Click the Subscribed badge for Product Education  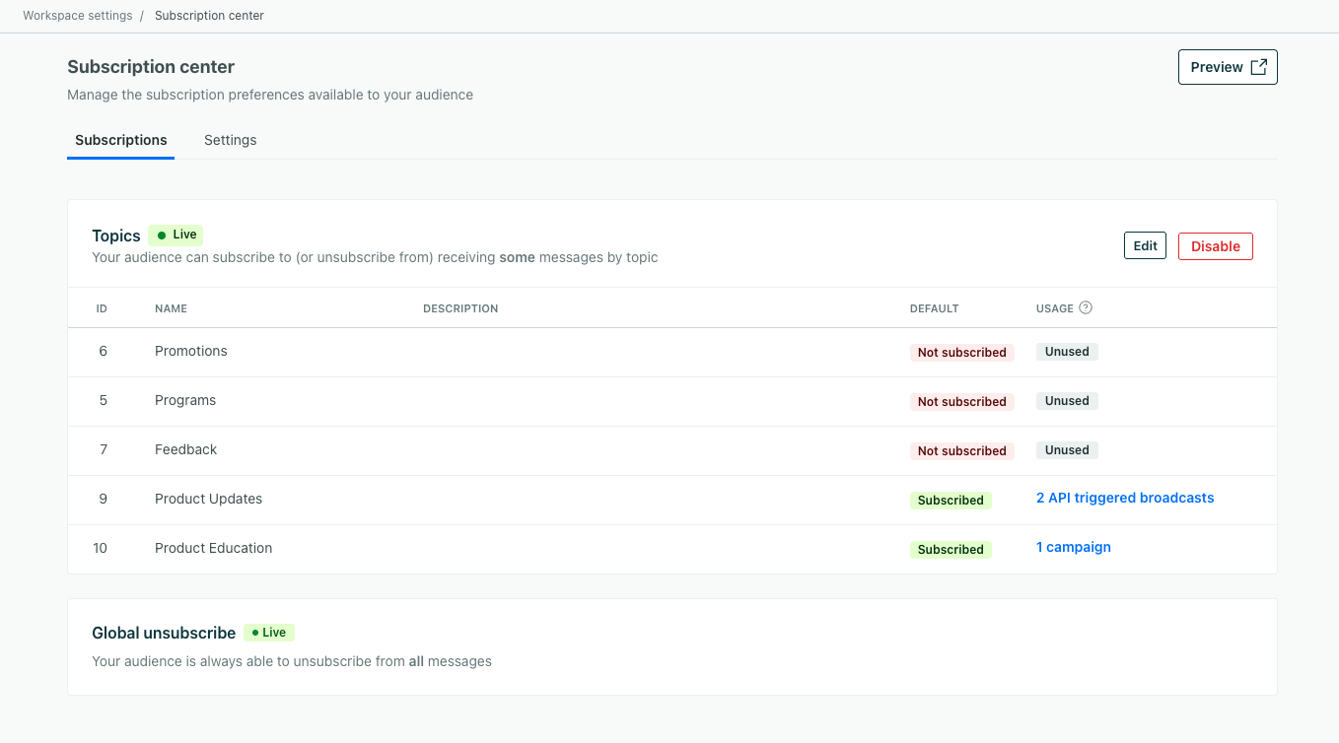(x=951, y=549)
